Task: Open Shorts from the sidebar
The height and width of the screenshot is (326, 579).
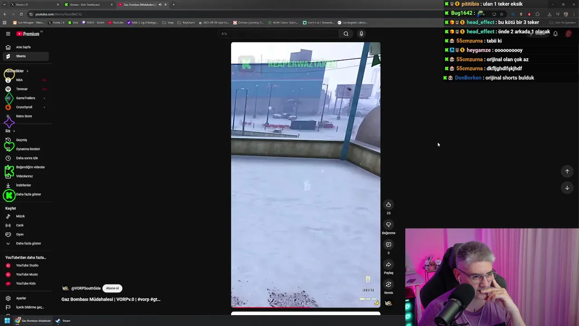Action: tap(25, 56)
